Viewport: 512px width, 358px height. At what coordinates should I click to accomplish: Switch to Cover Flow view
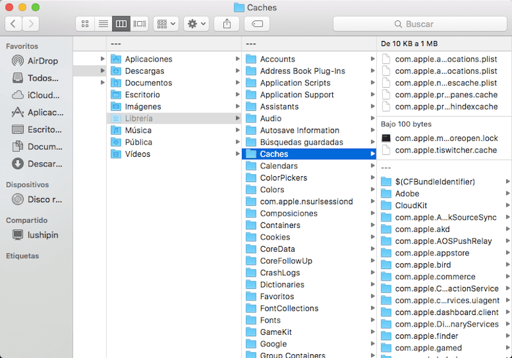[x=140, y=24]
